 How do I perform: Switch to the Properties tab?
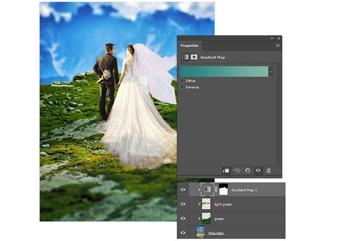point(189,46)
